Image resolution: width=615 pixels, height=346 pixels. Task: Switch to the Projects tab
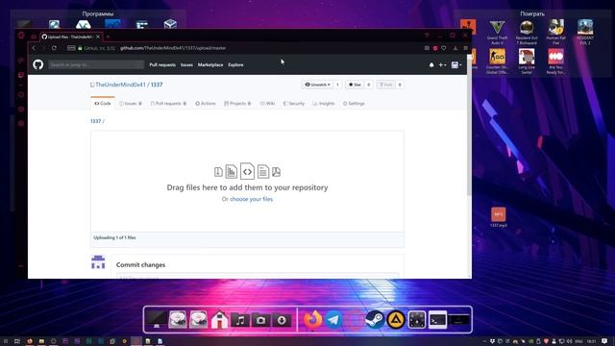click(x=237, y=104)
